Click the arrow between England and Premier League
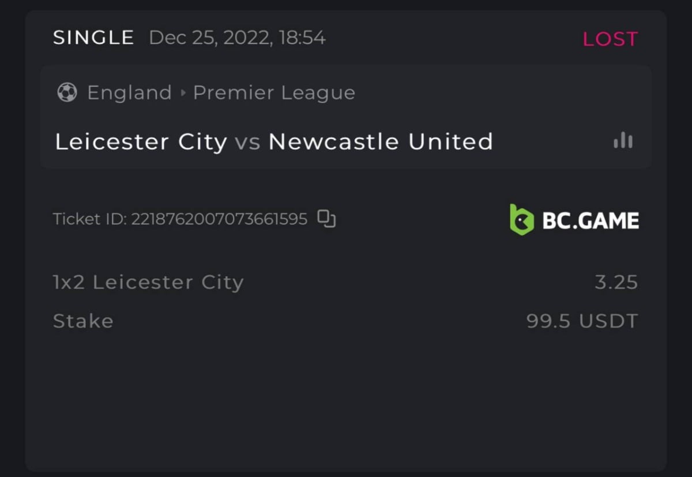 point(183,93)
